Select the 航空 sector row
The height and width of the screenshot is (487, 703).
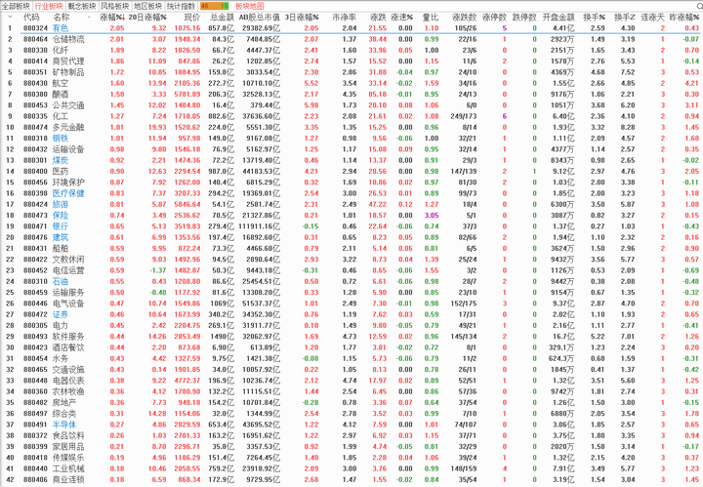pyautogui.click(x=351, y=83)
